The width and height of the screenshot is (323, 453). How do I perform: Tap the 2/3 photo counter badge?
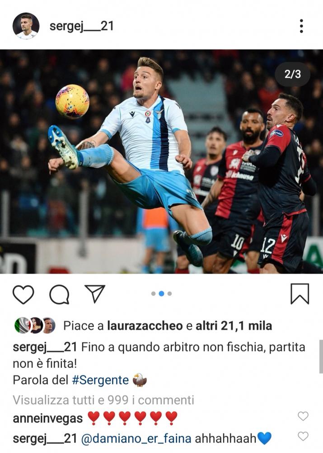292,74
